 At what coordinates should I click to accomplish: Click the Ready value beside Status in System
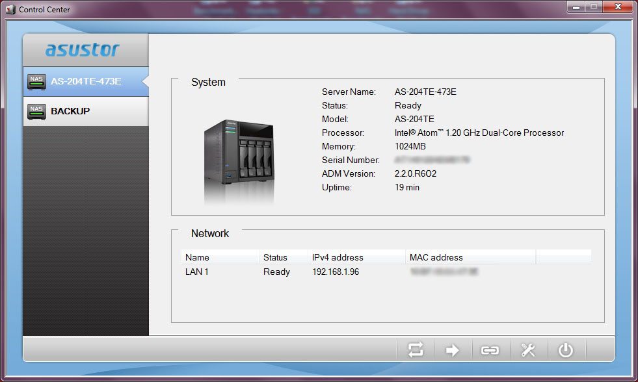point(408,106)
